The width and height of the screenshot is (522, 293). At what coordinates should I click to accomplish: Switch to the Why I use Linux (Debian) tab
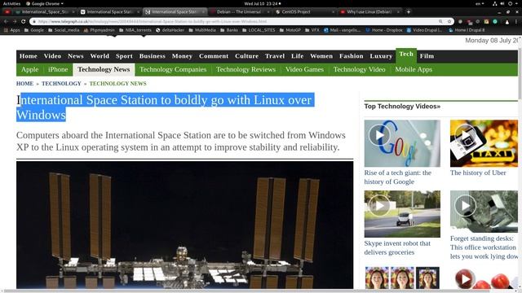click(x=369, y=11)
